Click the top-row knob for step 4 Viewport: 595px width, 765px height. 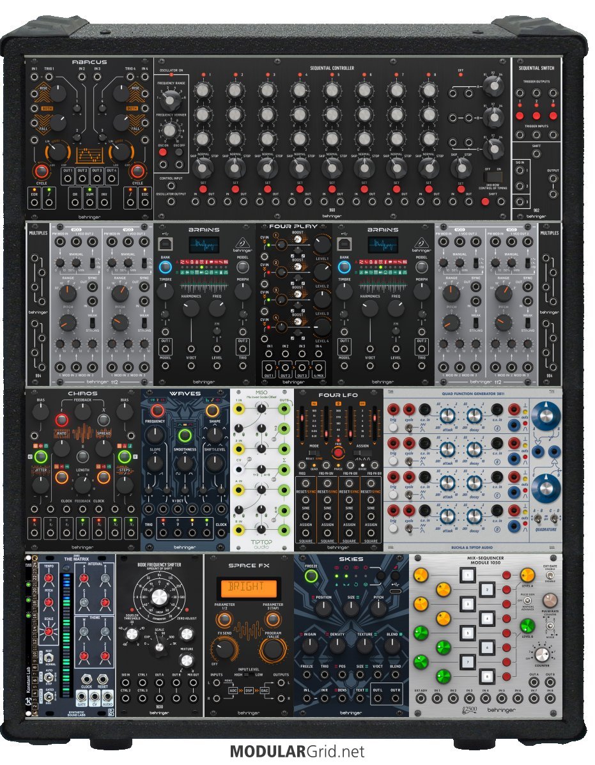click(x=299, y=90)
